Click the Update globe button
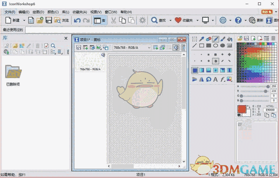 (x=256, y=20)
